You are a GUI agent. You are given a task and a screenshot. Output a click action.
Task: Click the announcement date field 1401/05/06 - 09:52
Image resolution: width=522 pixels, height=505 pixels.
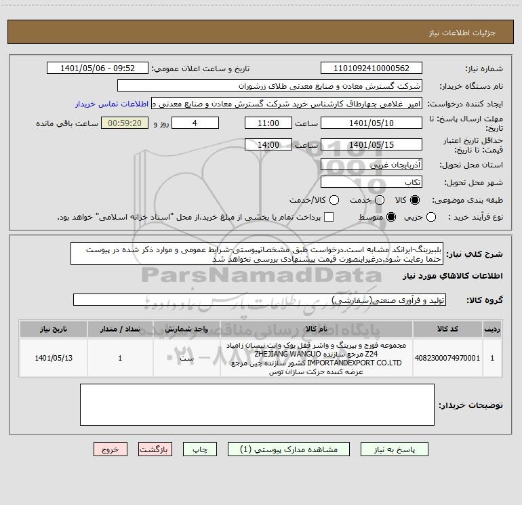[98, 68]
